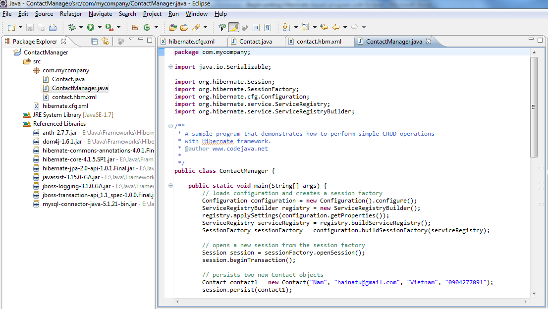548x309 pixels.
Task: Minimize the editor area
Action: pos(531,39)
